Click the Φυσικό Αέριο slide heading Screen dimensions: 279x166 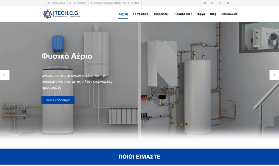67,56
